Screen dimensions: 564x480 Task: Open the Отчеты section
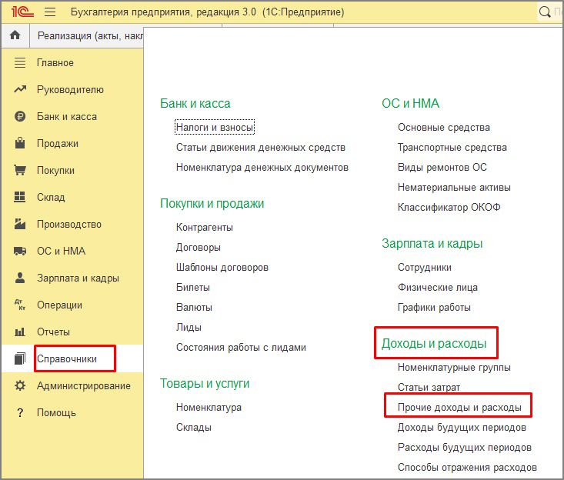click(53, 332)
